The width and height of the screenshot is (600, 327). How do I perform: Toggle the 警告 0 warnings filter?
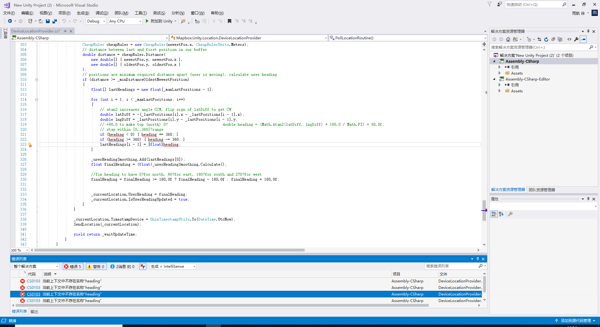96,266
